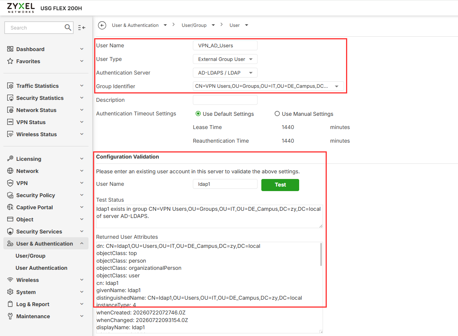Select Use Manual Settings radio button

(x=277, y=114)
